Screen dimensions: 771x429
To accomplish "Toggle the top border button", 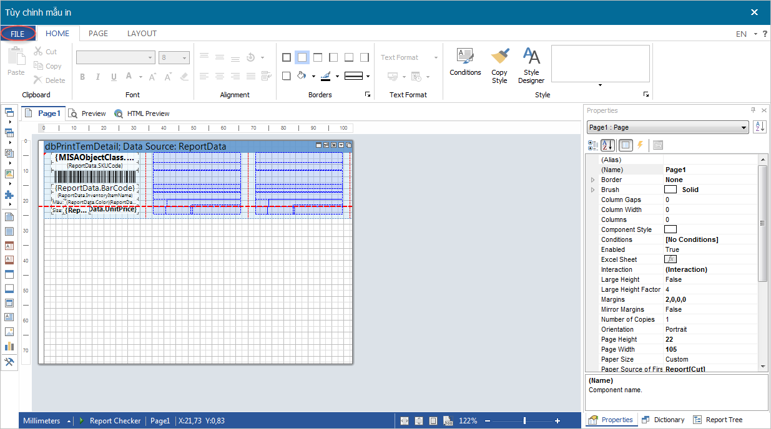I will [318, 57].
